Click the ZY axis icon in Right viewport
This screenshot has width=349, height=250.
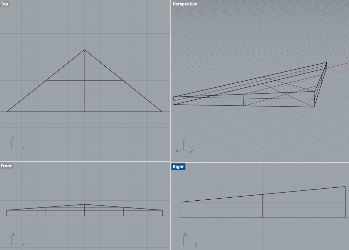[188, 240]
